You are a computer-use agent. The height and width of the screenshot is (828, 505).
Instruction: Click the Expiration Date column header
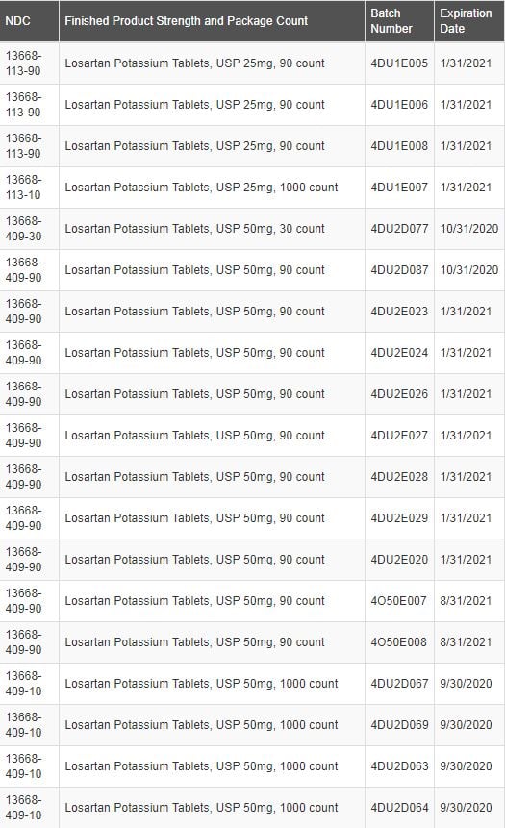pos(469,21)
